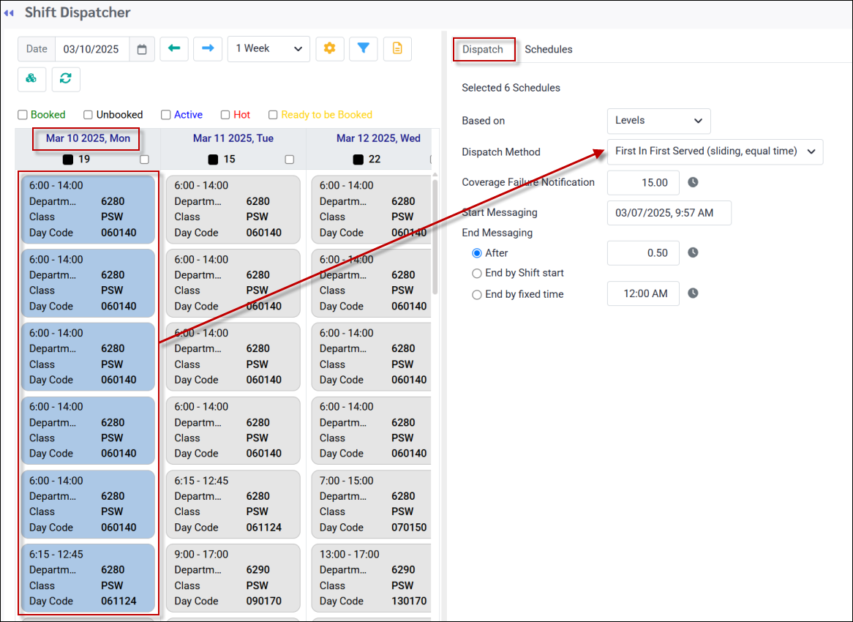Viewport: 853px width, 622px height.
Task: Go to next week with right arrow
Action: click(x=208, y=48)
